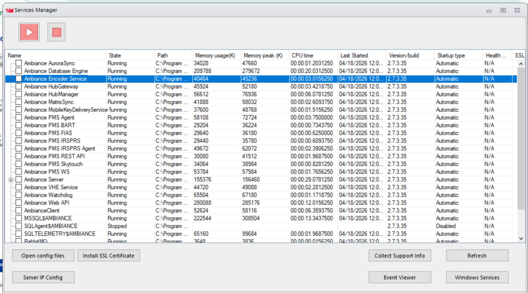
Task: Click the red Stop service button
Action: (56, 32)
